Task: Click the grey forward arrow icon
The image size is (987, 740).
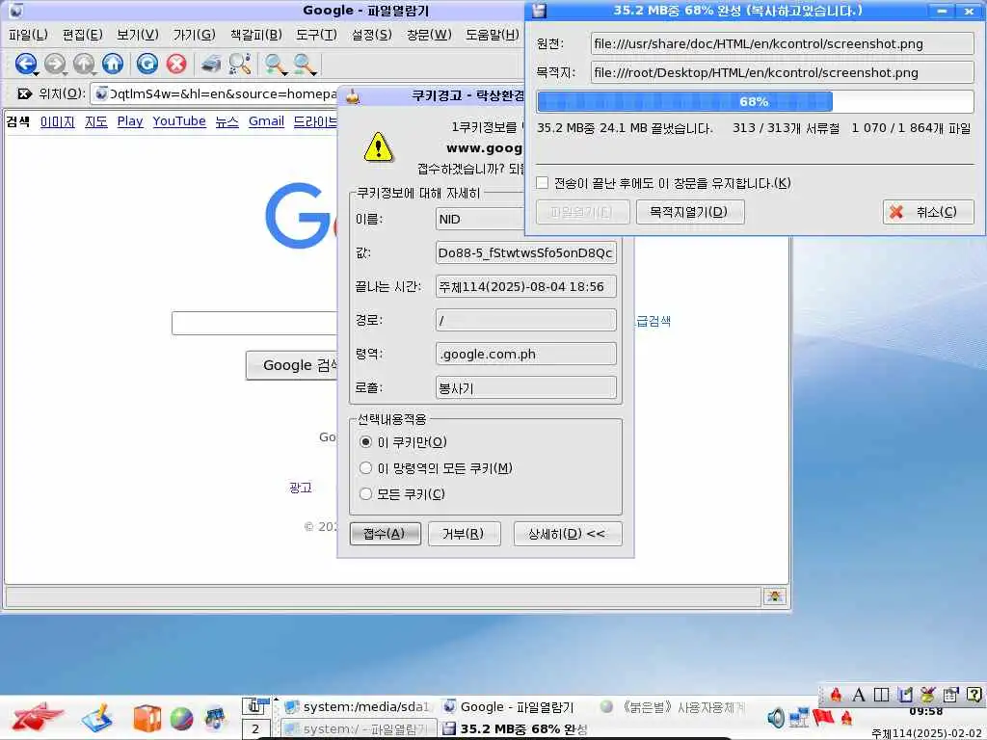Action: (x=54, y=63)
